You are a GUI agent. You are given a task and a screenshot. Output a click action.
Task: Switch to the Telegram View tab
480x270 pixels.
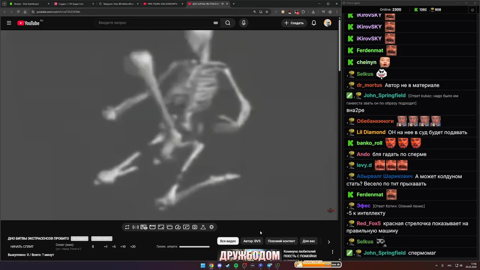118,4
